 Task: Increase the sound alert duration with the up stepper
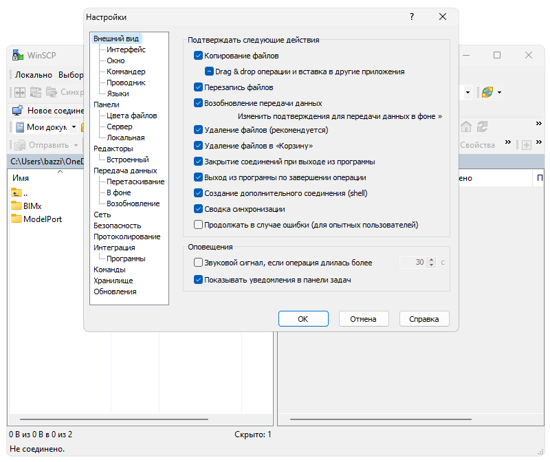432,259
